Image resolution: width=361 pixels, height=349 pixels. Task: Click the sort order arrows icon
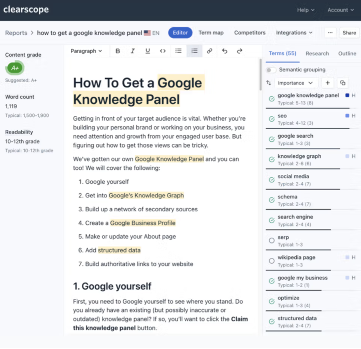click(269, 83)
